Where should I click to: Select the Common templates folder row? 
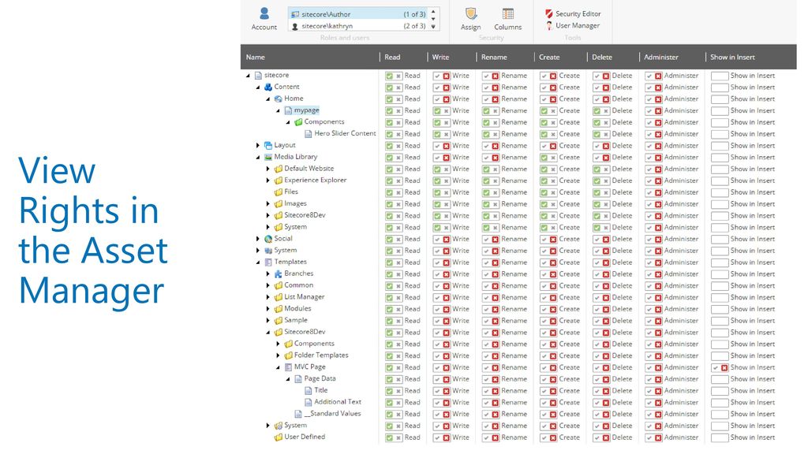click(x=299, y=285)
